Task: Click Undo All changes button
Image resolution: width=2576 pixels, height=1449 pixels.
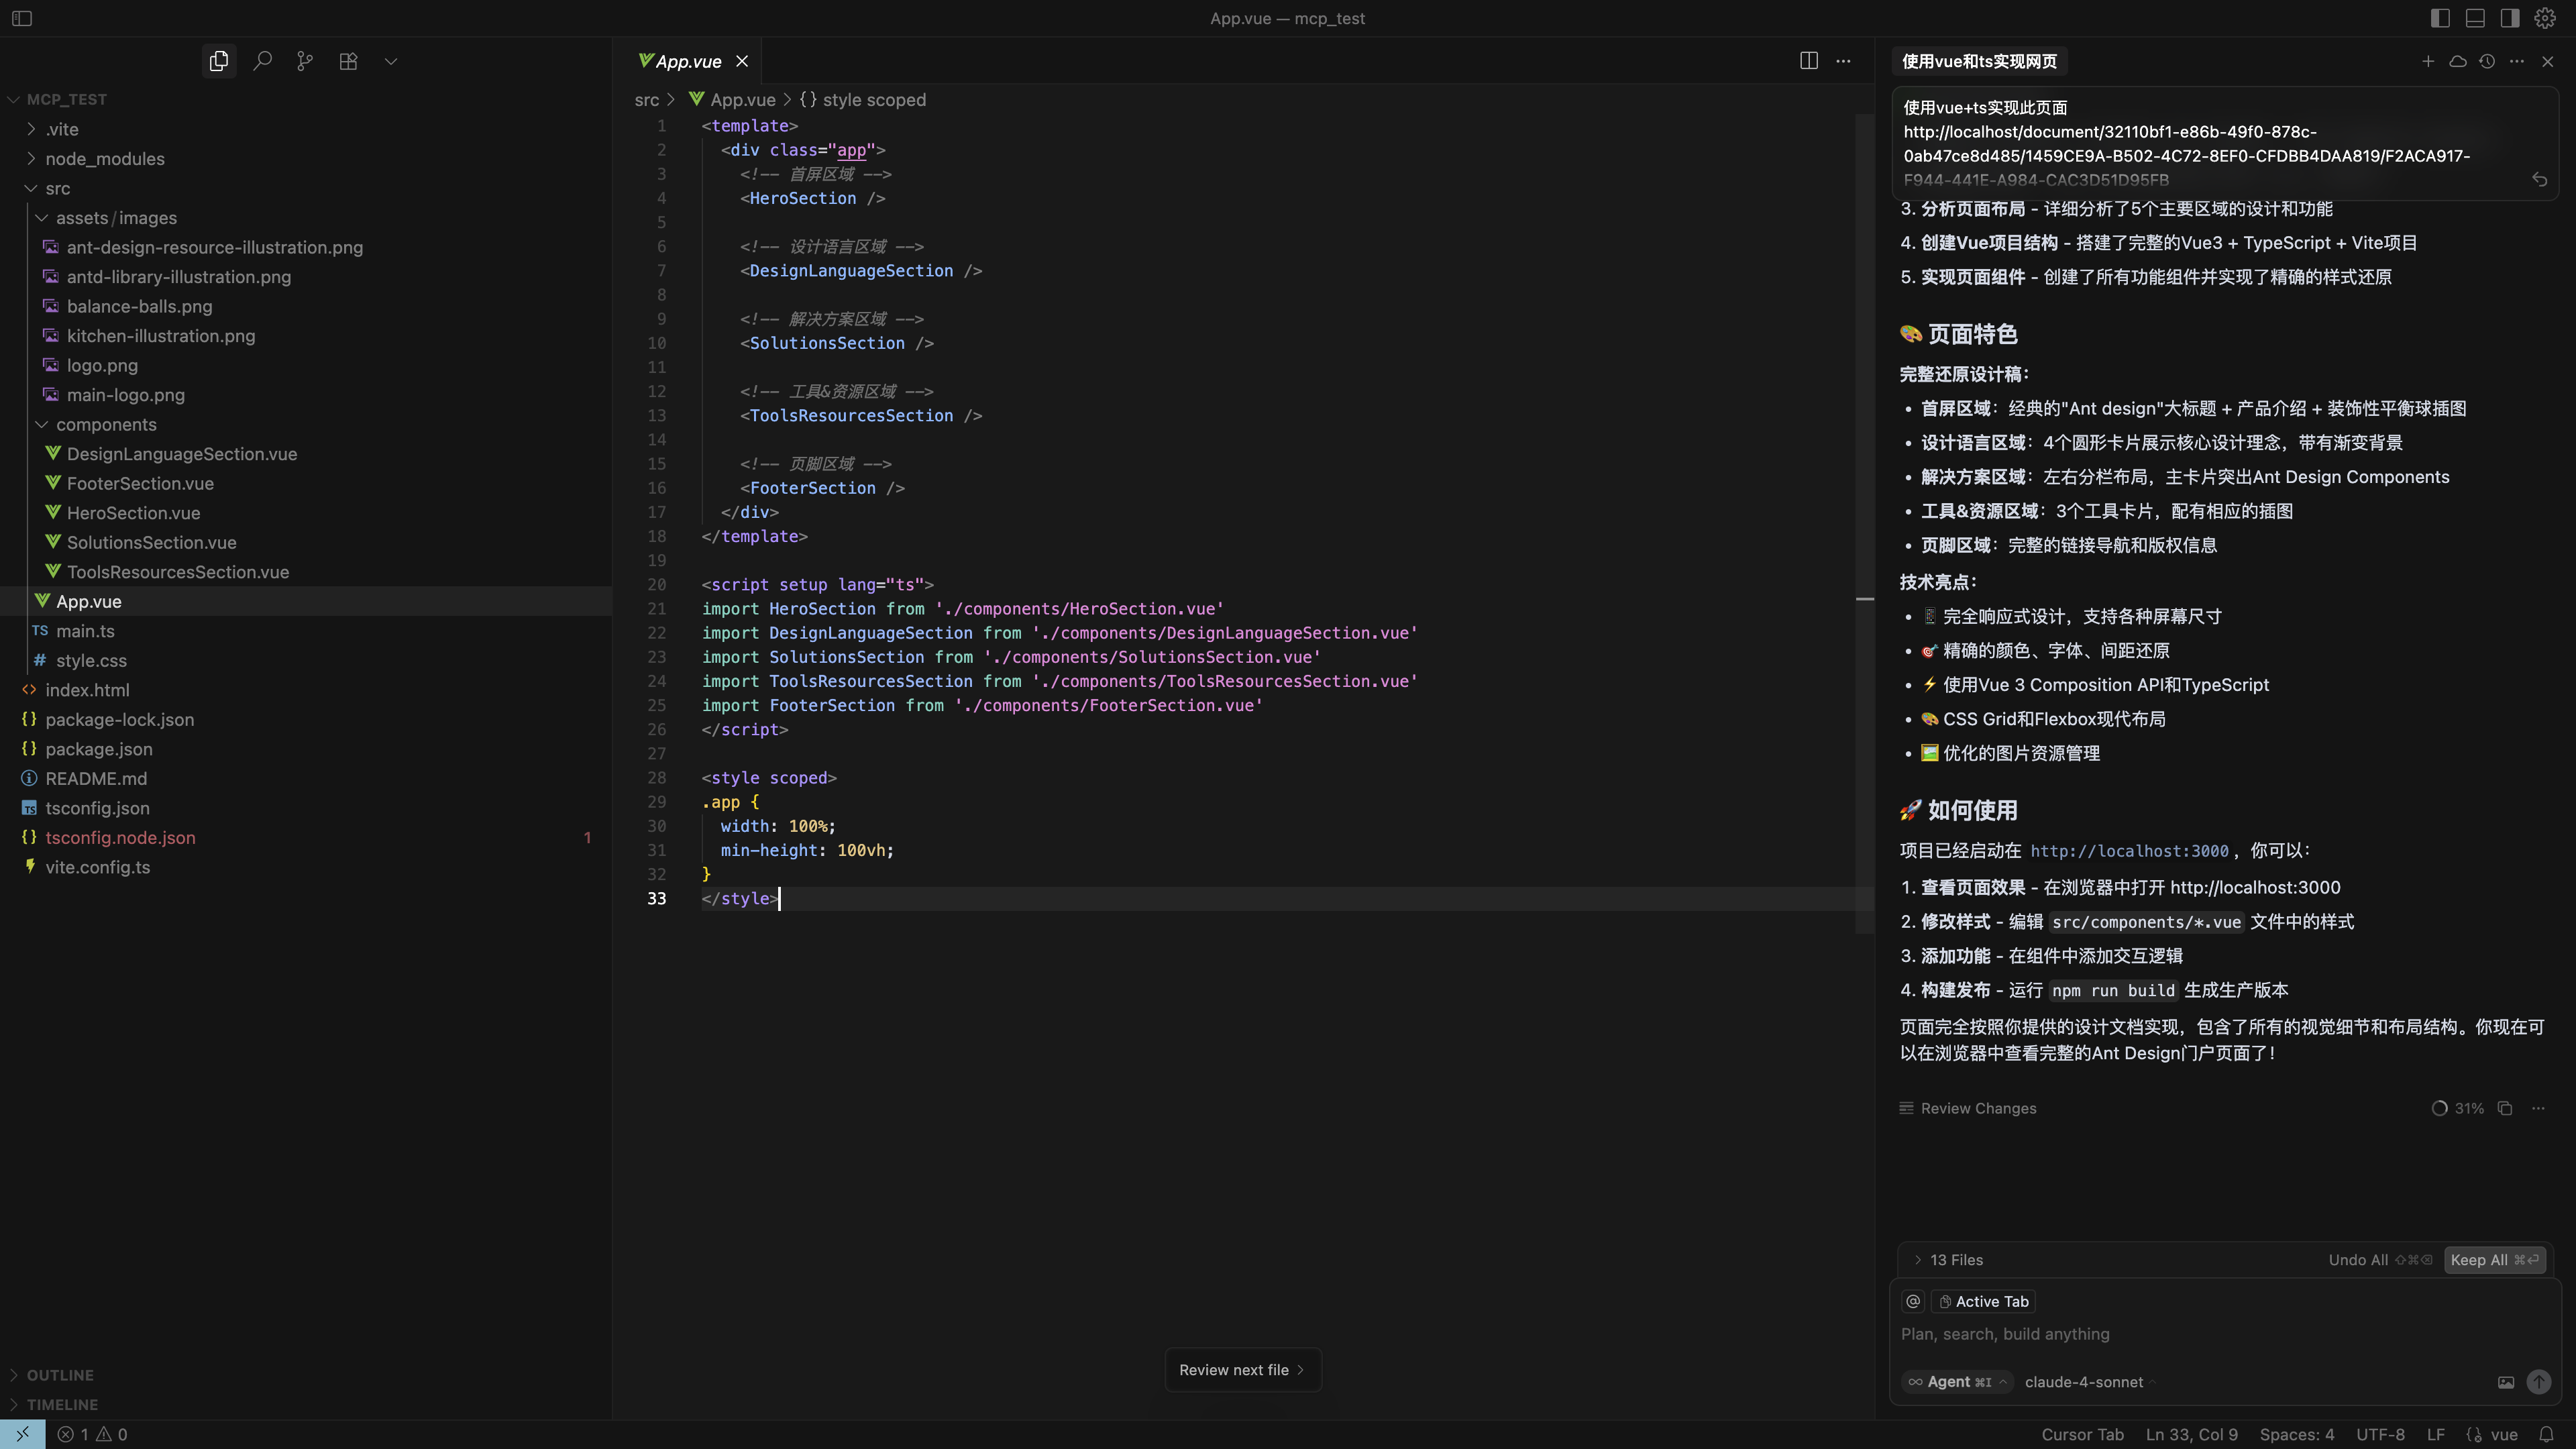Action: pyautogui.click(x=2380, y=1260)
